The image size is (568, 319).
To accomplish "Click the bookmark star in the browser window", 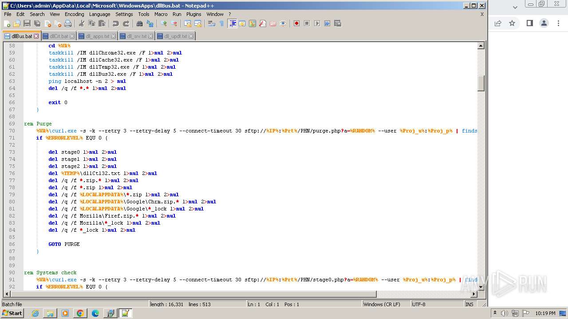I will tap(512, 23).
